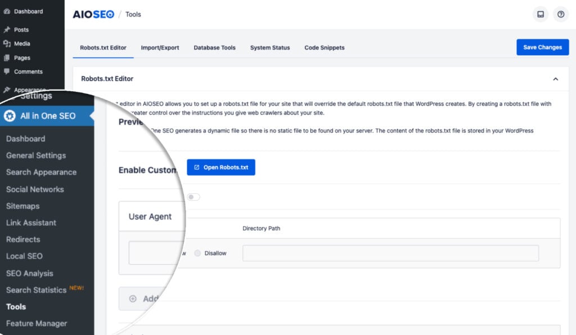This screenshot has height=335, width=576.
Task: Open the WordPress Dashboard icon
Action: [x=7, y=11]
